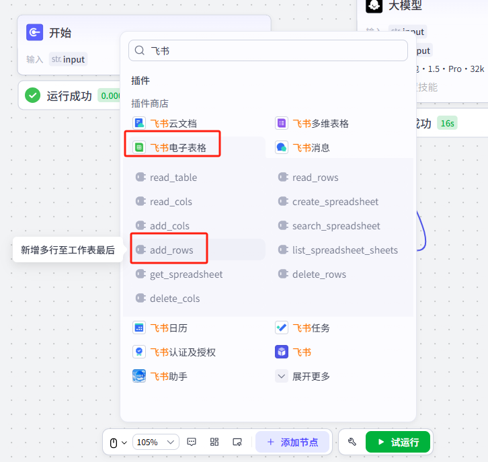
Task: Click the 飞书云文档 plugin icon
Action: point(139,123)
